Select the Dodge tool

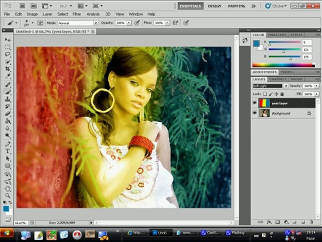pos(8,135)
